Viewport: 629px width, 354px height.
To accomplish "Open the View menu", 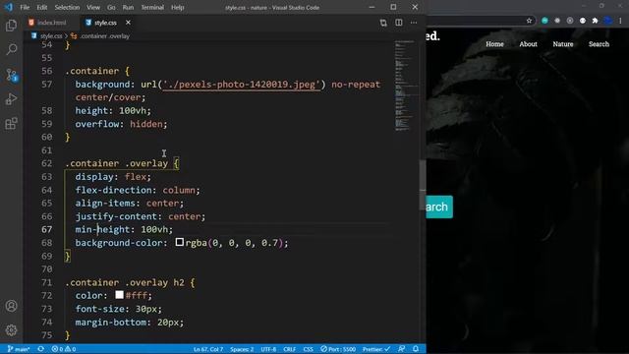I will (93, 7).
